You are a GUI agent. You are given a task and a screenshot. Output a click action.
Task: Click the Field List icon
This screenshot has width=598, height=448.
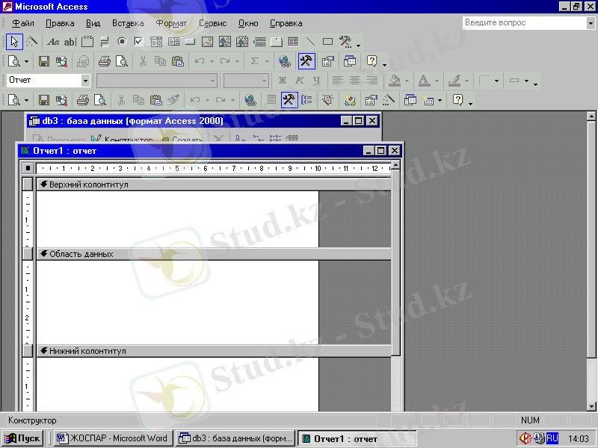272,99
